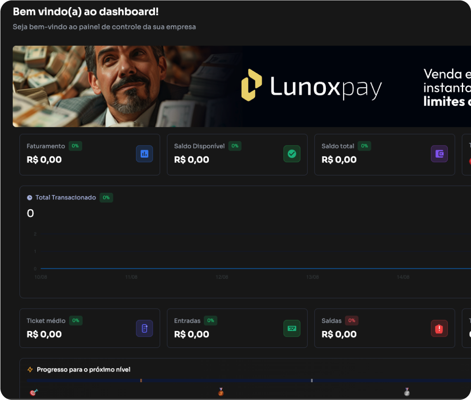Click the Faturamento R$ 0,00 value
Viewport: 471px width, 400px height.
coord(44,160)
